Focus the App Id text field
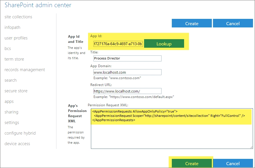The width and height of the screenshot is (255, 168). pyautogui.click(x=118, y=44)
